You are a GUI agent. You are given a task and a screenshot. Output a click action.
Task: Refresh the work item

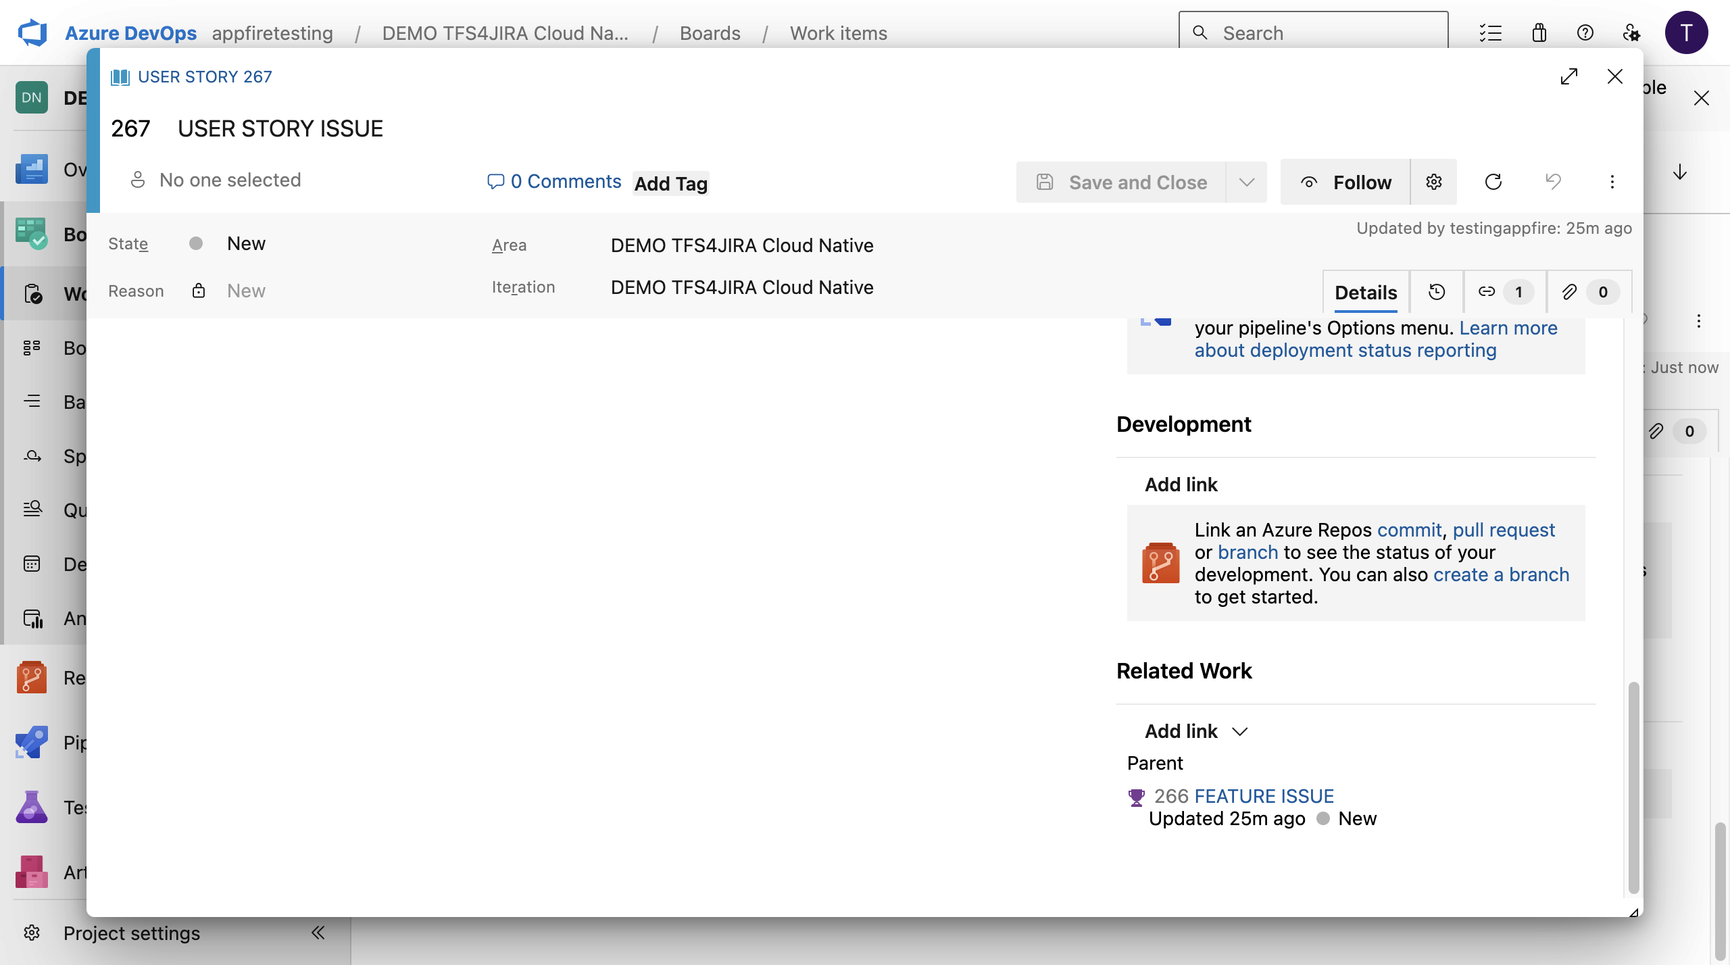pyautogui.click(x=1493, y=181)
